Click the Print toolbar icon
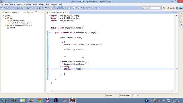The height and width of the screenshot is (103, 183). [13, 8]
